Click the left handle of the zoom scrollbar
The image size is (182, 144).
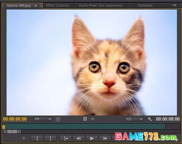click(x=5, y=132)
